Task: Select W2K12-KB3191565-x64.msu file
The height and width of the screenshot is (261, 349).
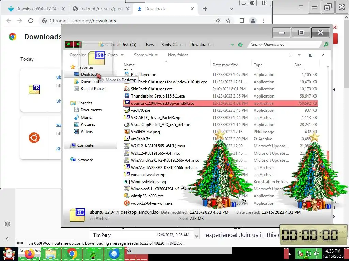Action: point(155,153)
